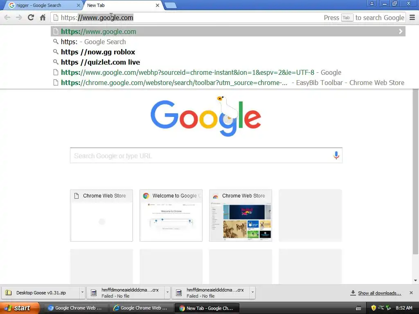
Task: Click the Desktop Goose zip file icon
Action: coord(9,293)
